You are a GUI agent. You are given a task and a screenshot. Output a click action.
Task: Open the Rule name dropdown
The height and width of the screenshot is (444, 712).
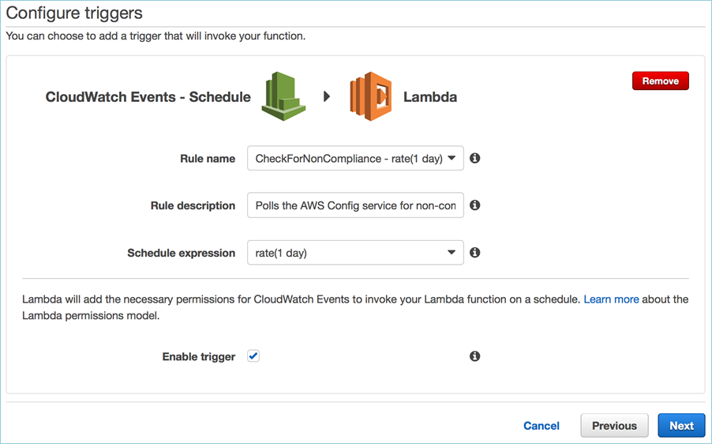coord(355,159)
